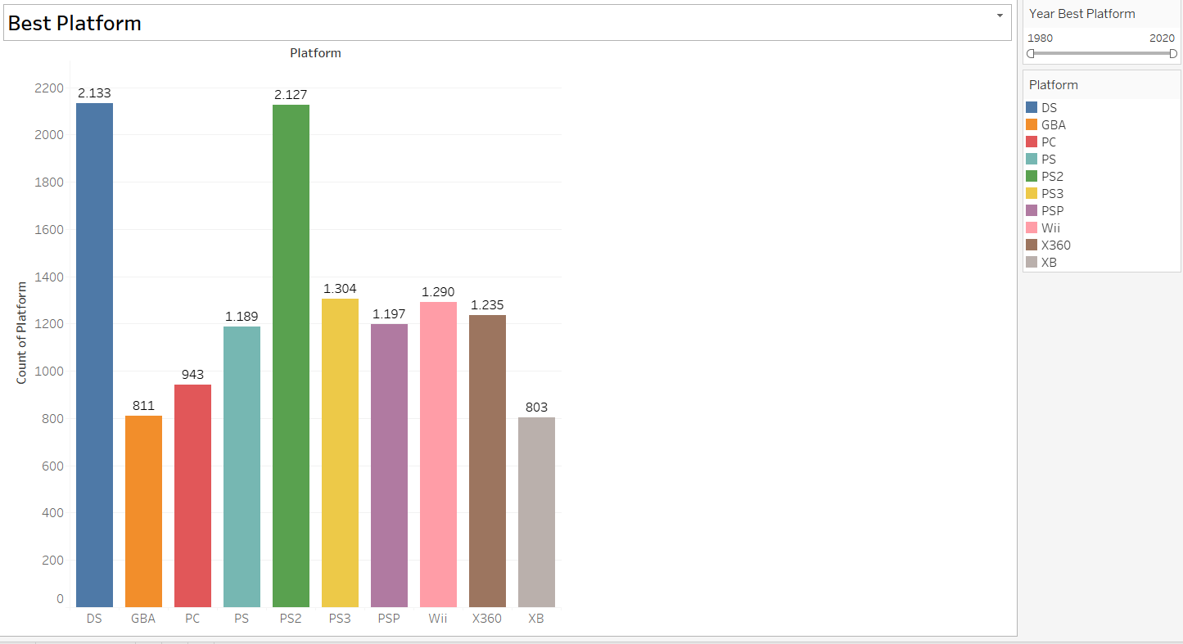Click the Wii pink swatch in the legend

coord(1032,227)
